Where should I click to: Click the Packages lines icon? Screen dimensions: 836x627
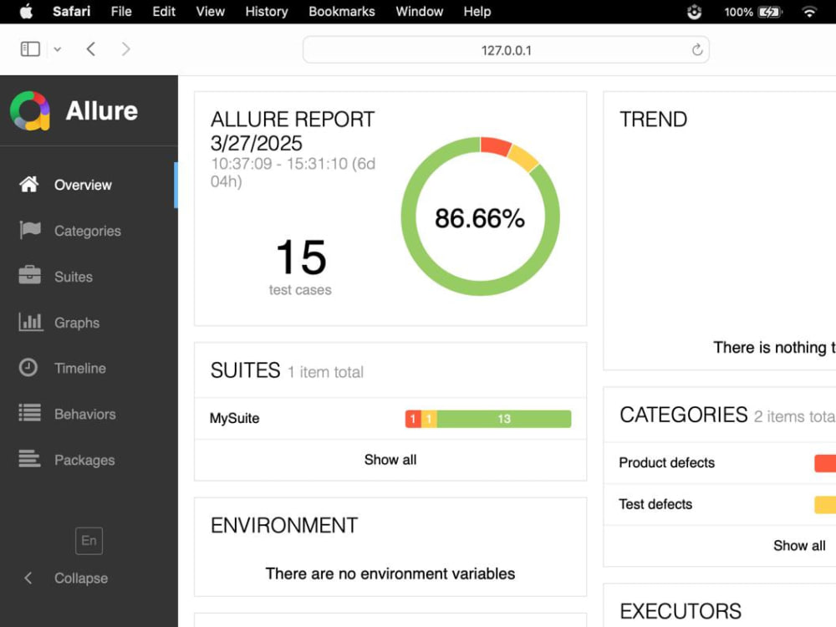click(x=29, y=458)
